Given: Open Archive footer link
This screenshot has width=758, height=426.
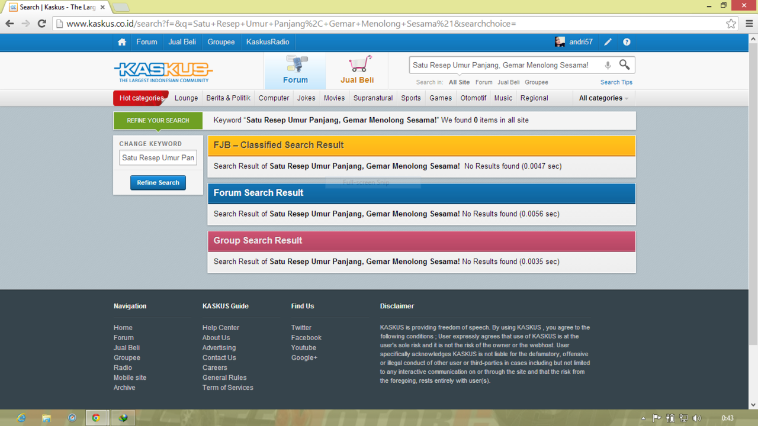Looking at the screenshot, I should pos(124,388).
